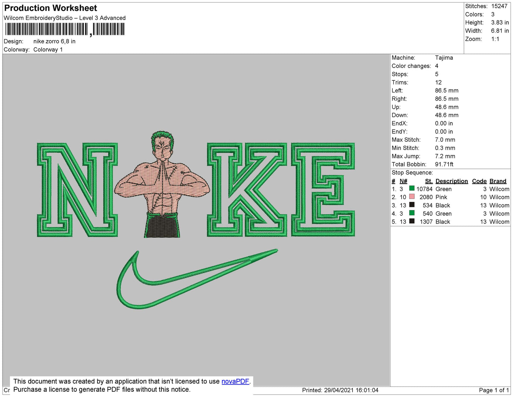Click the green swatch for stop 4

coord(412,213)
